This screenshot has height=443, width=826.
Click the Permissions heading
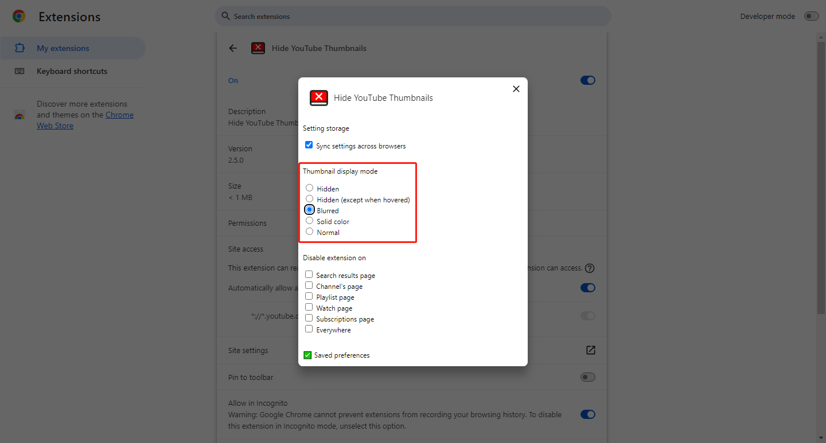pos(247,223)
